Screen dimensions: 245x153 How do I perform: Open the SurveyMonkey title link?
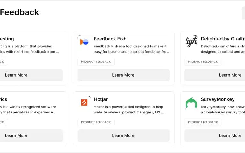(x=218, y=99)
